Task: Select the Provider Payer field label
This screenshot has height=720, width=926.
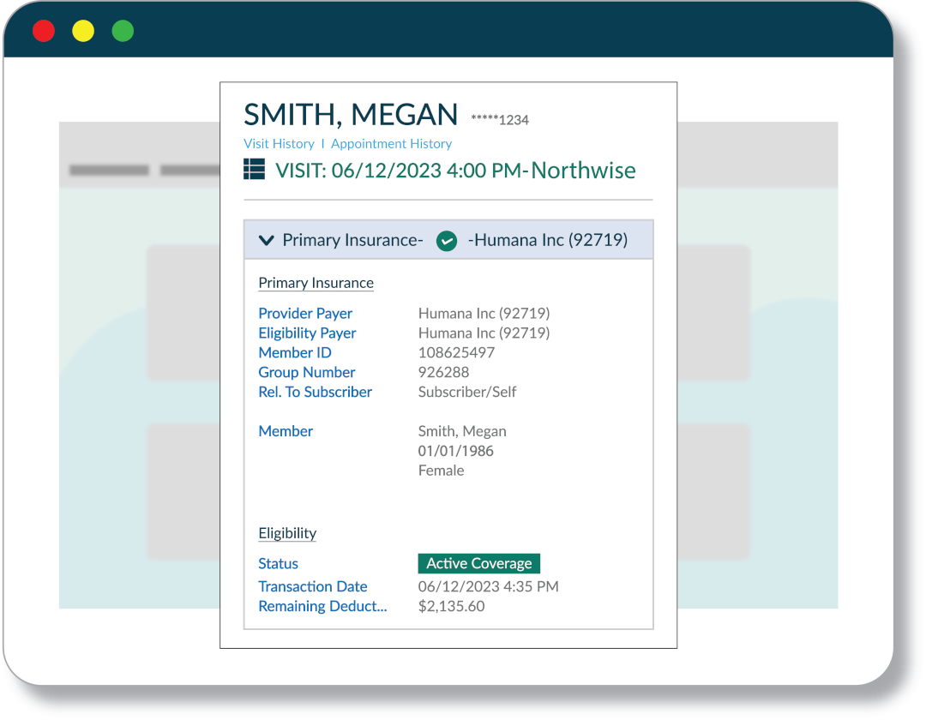Action: (305, 314)
